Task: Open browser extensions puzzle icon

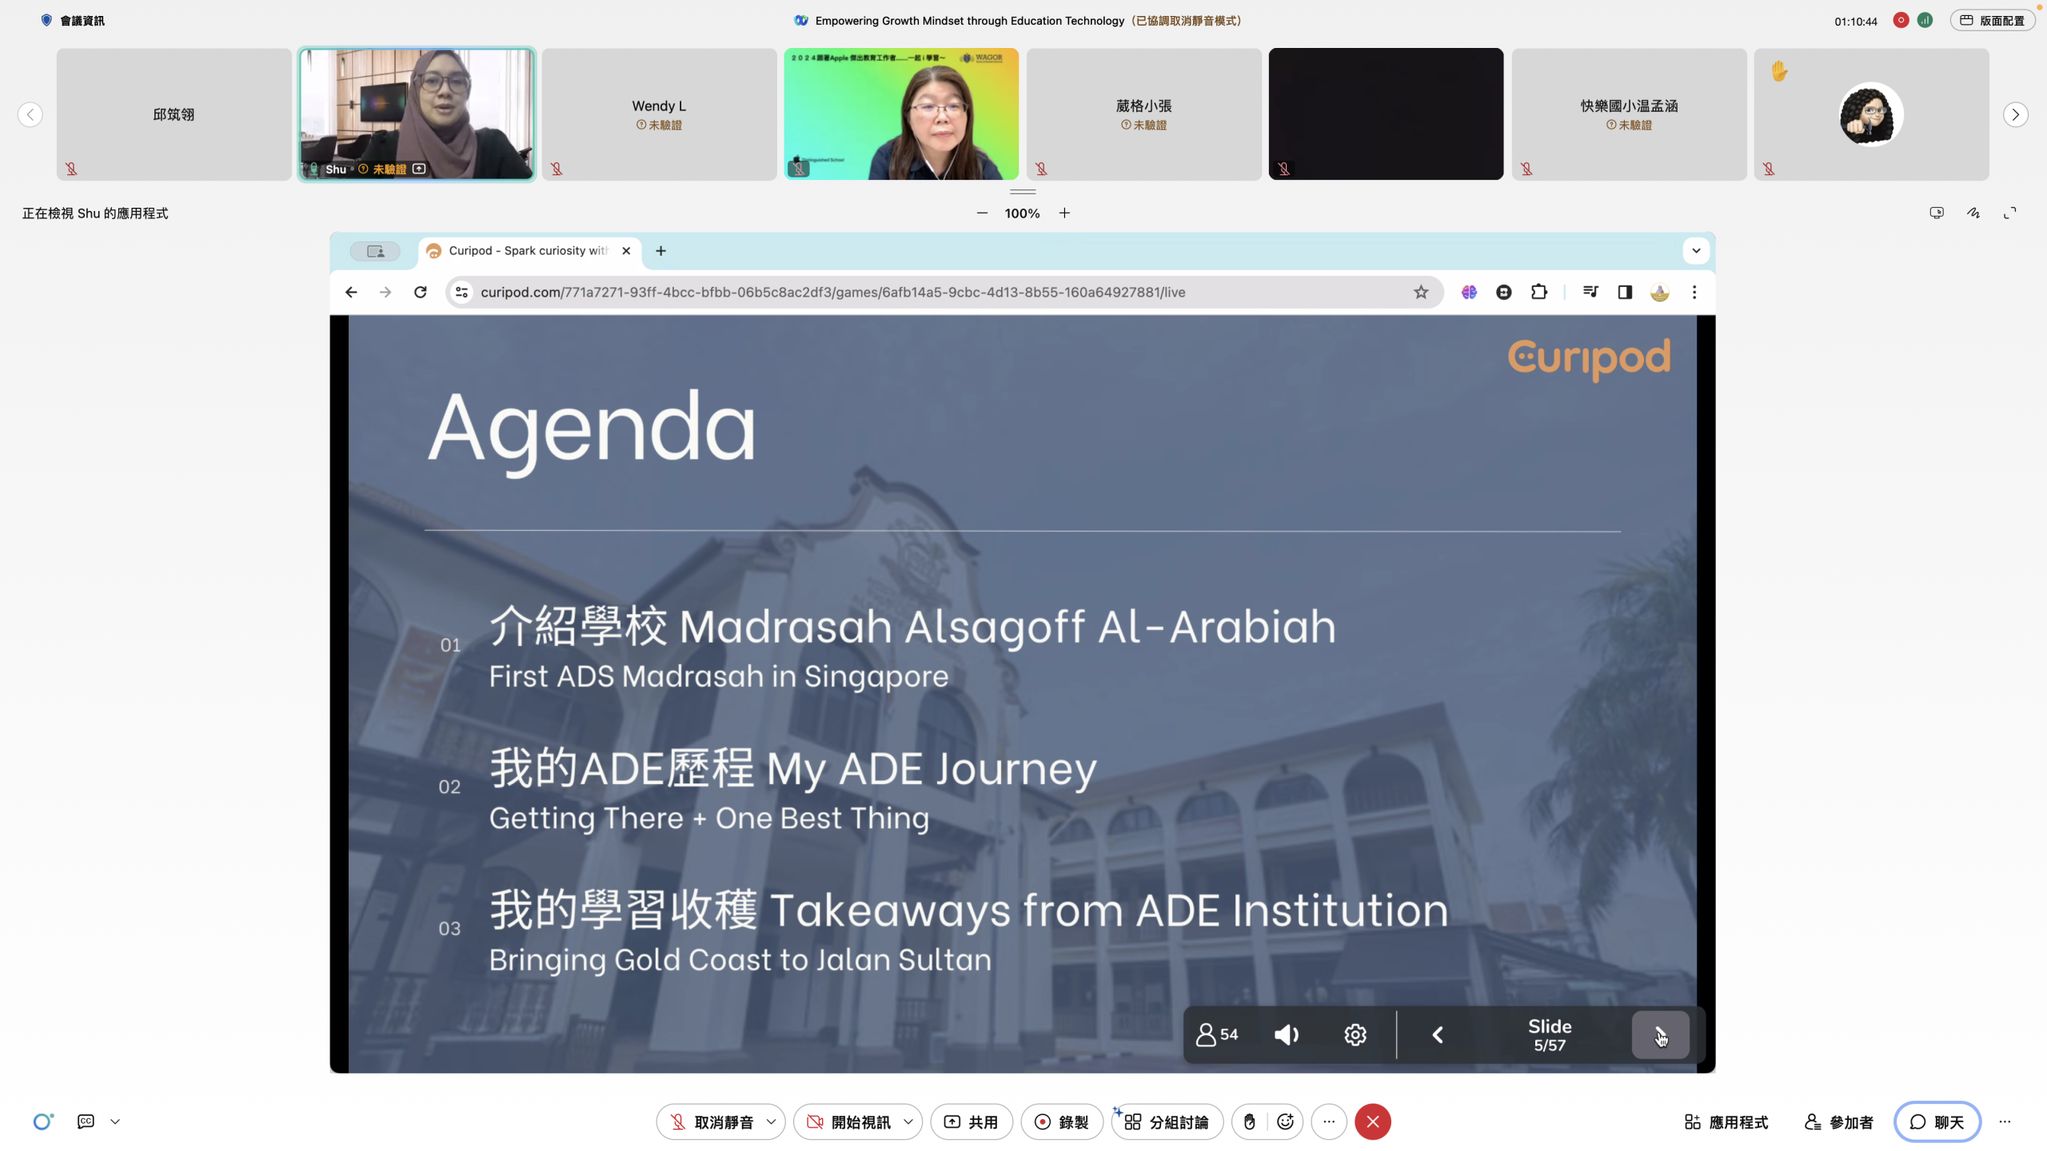Action: (x=1538, y=292)
